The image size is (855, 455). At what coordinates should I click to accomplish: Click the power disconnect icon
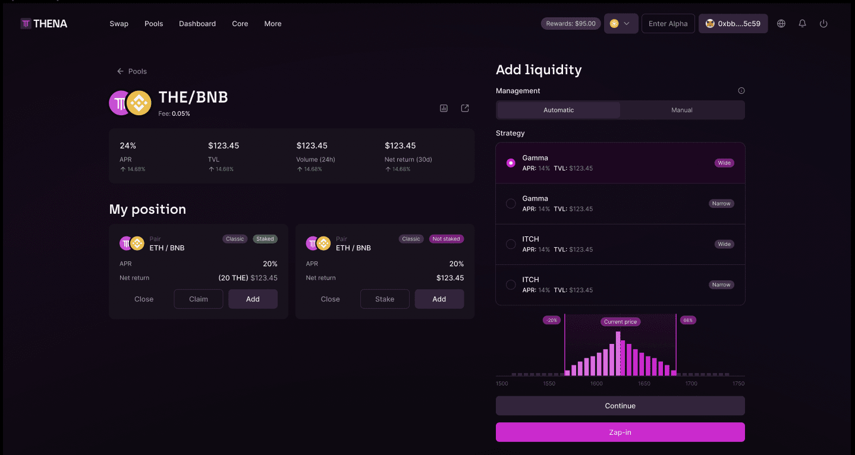pyautogui.click(x=823, y=24)
